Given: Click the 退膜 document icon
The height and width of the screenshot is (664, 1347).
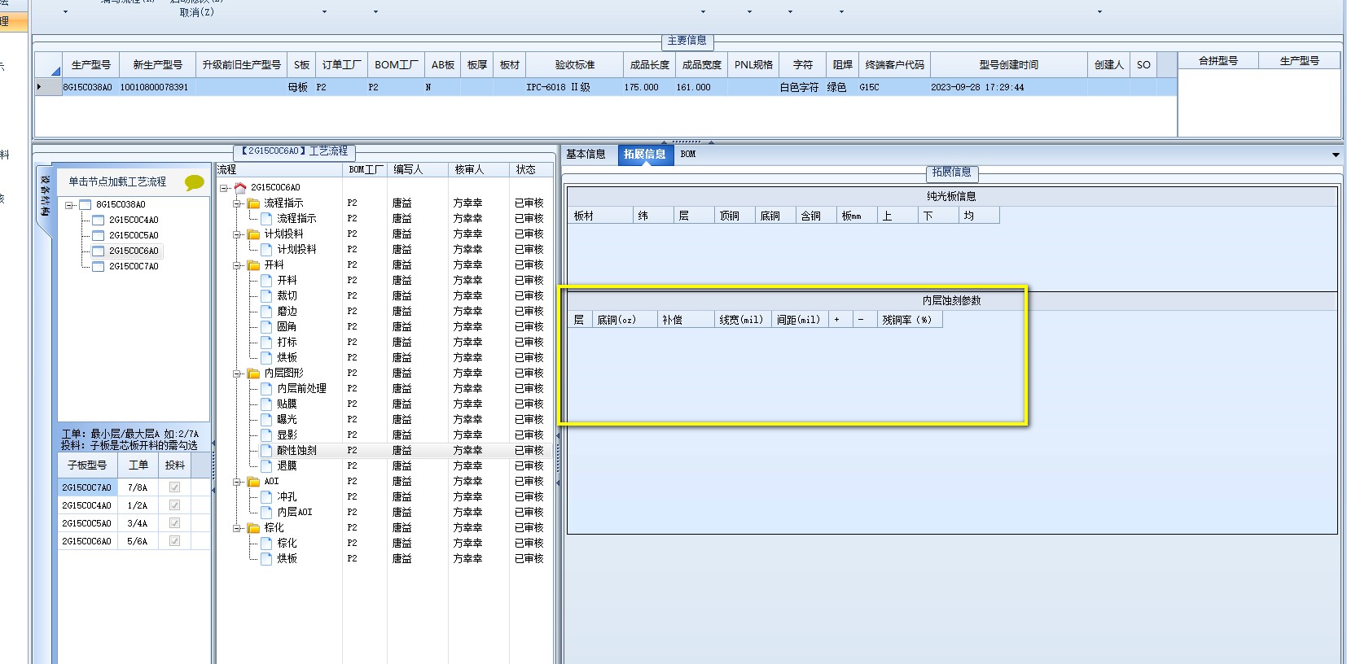Looking at the screenshot, I should click(266, 465).
